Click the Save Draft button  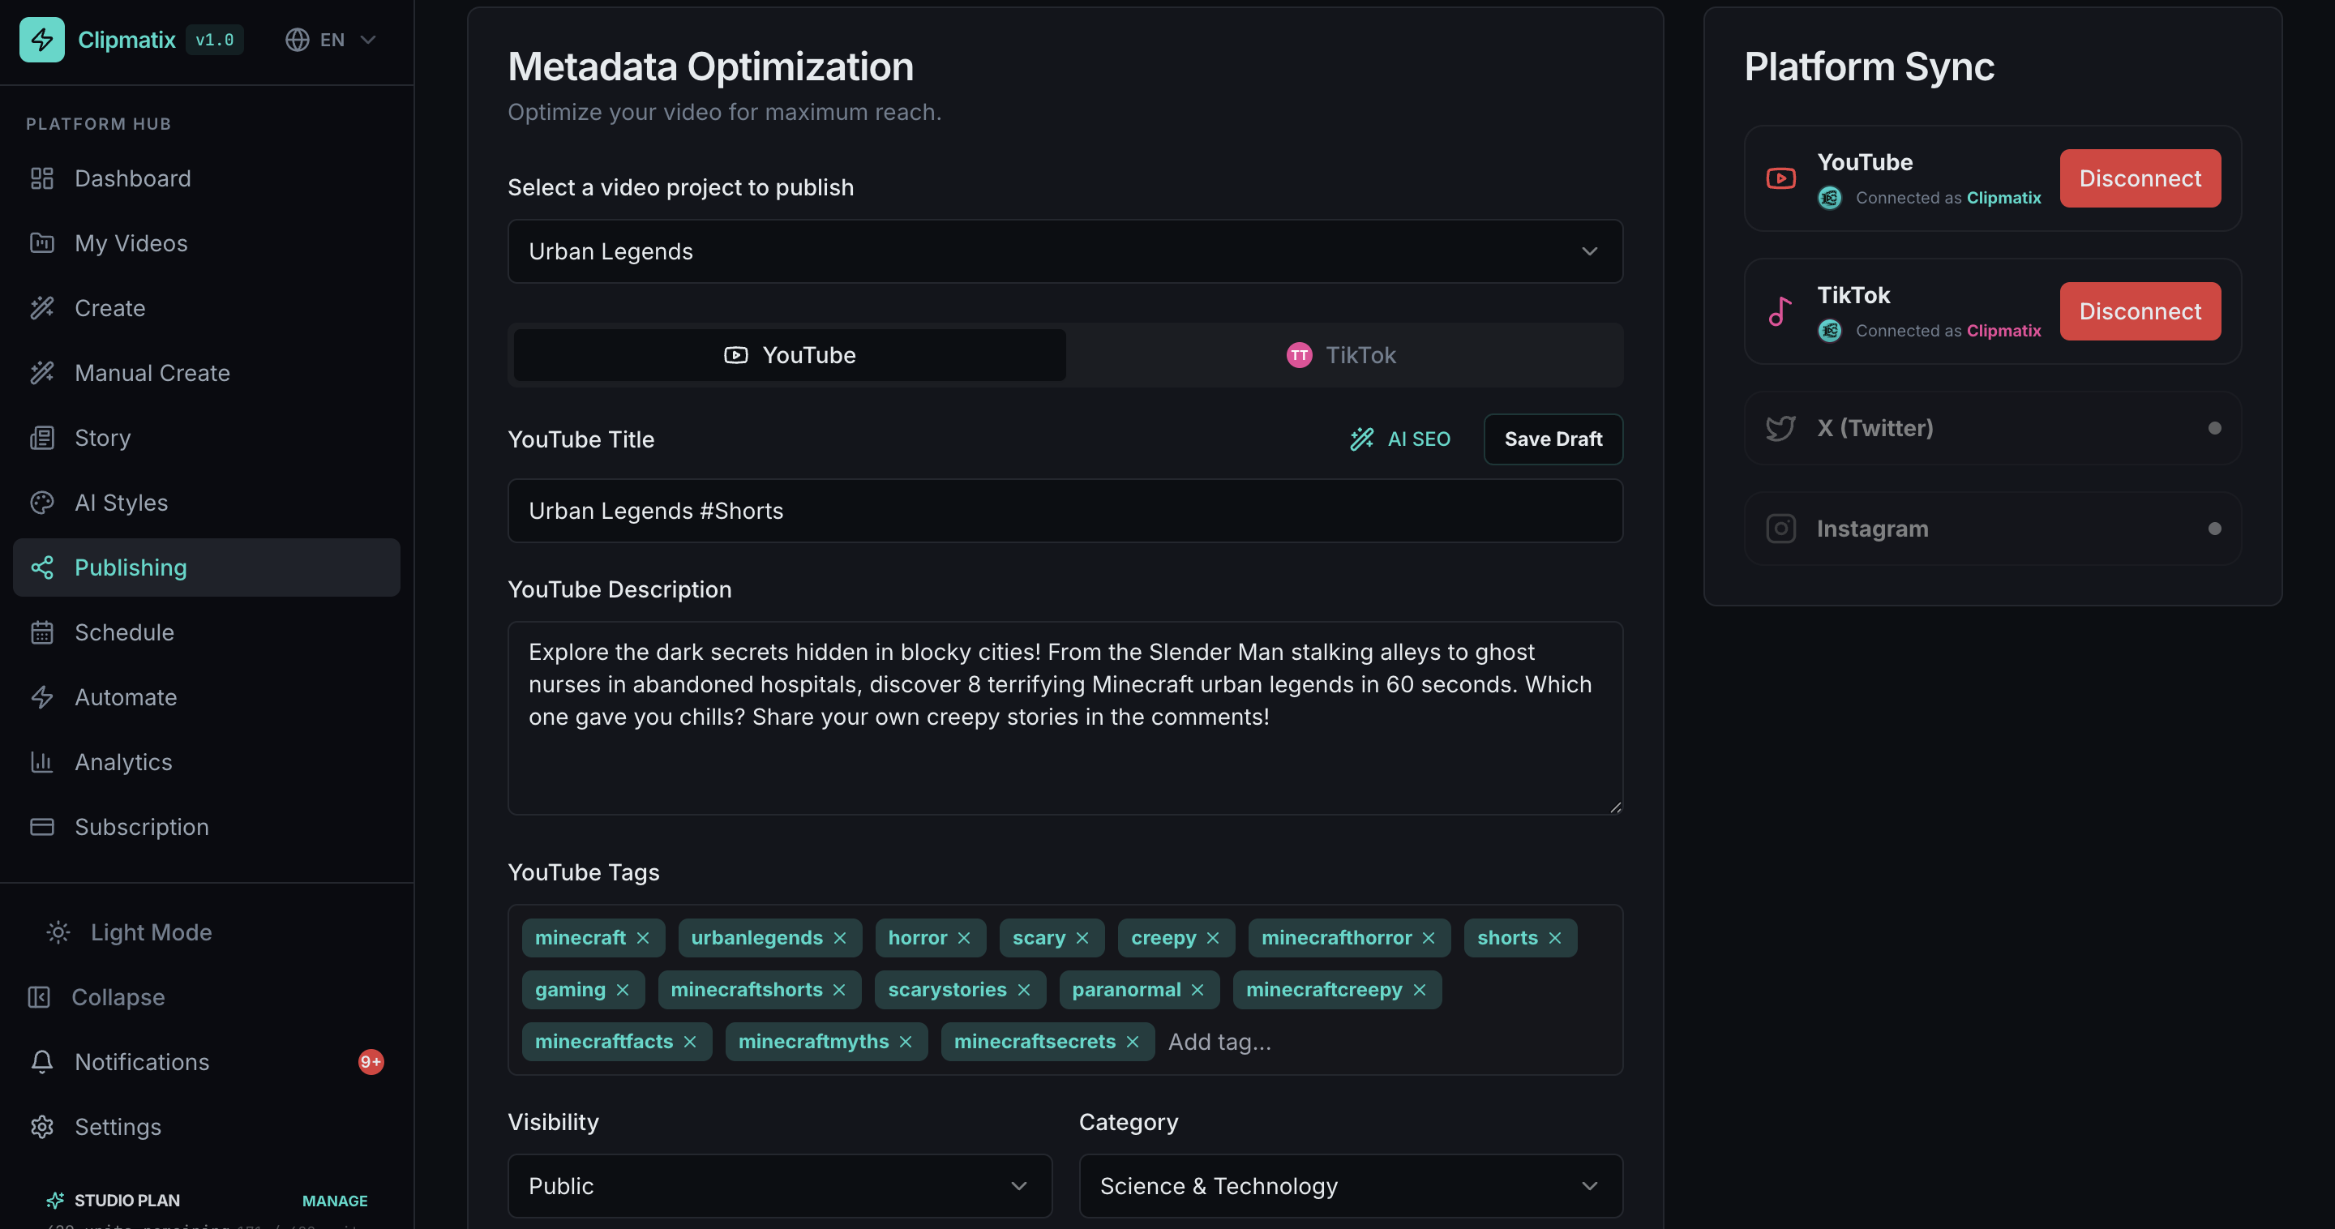pyautogui.click(x=1553, y=439)
